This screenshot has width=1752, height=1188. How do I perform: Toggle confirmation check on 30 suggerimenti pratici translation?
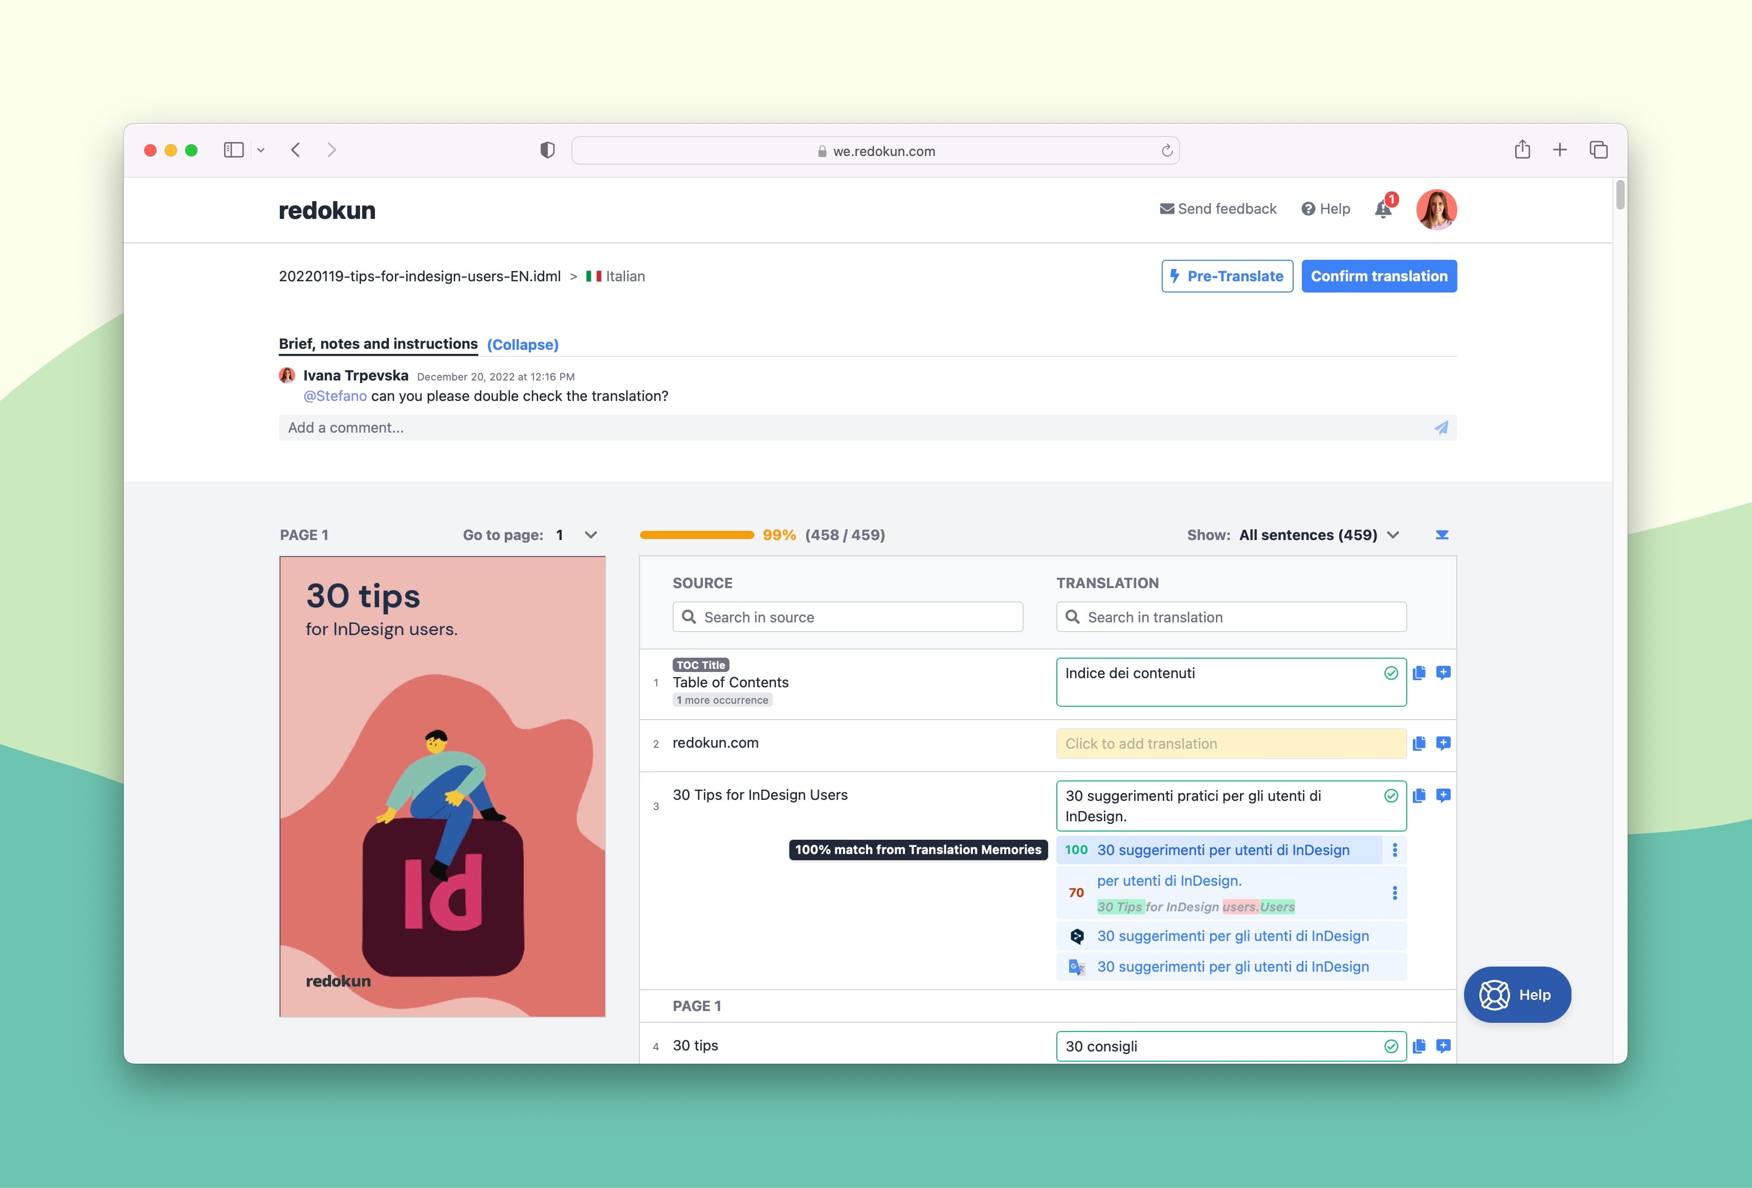coord(1391,796)
